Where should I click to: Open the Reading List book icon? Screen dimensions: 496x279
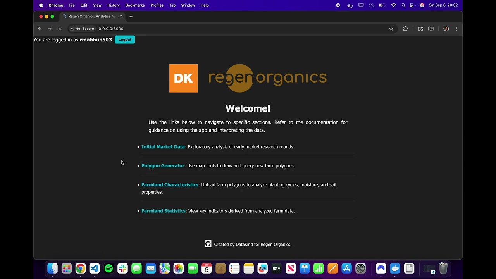coord(431,29)
